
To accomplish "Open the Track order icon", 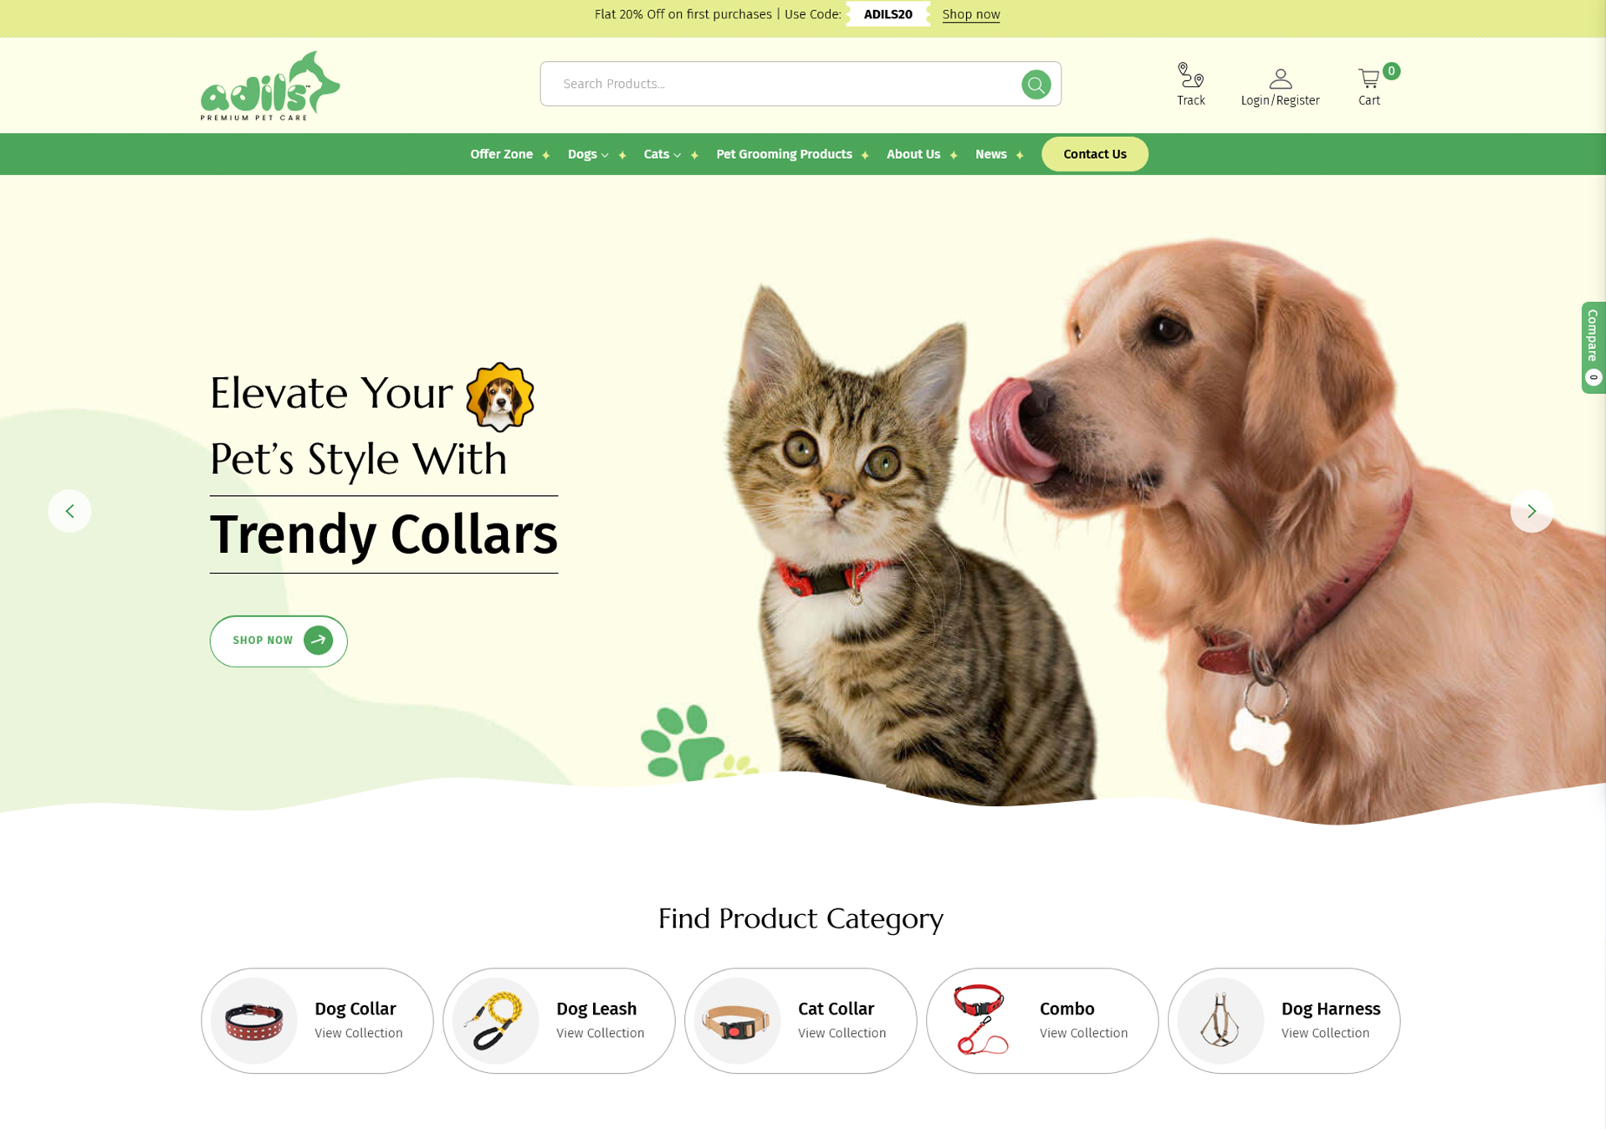I will pos(1190,75).
